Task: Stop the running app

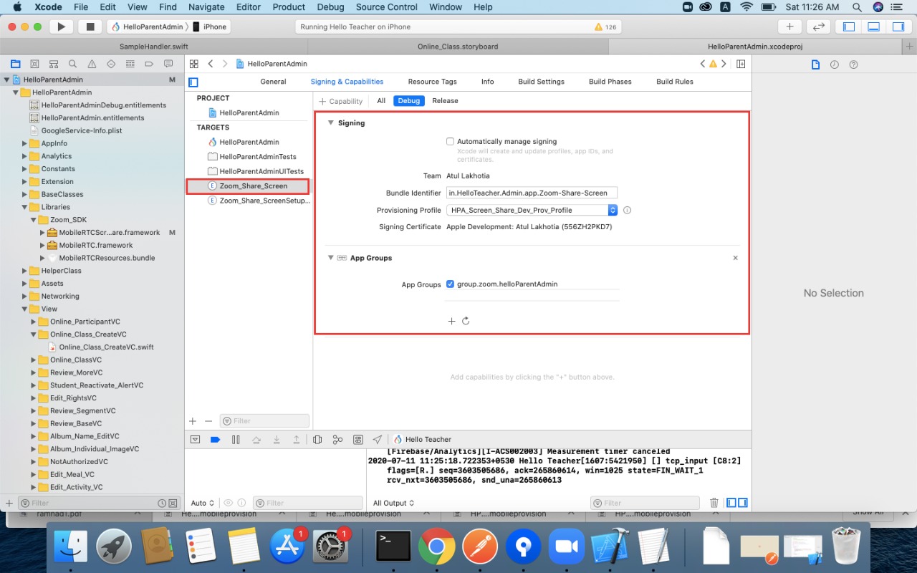Action: [x=90, y=27]
